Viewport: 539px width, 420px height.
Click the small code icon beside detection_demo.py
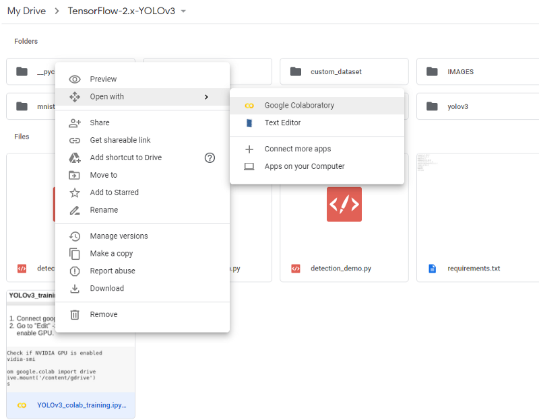click(296, 269)
